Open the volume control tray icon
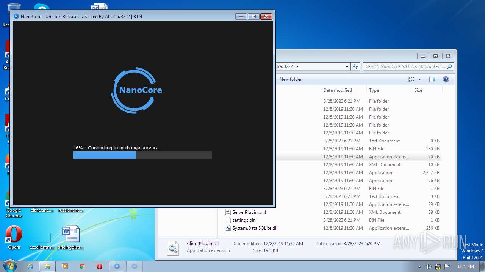The width and height of the screenshot is (485, 272). click(x=428, y=267)
